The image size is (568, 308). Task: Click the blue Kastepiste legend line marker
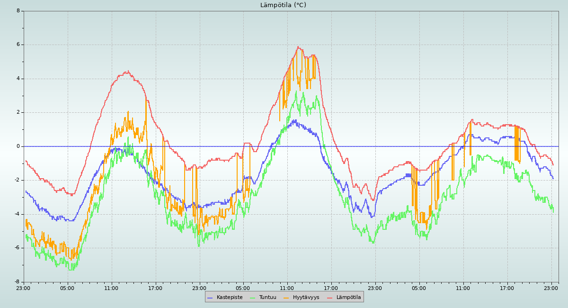pos(210,298)
